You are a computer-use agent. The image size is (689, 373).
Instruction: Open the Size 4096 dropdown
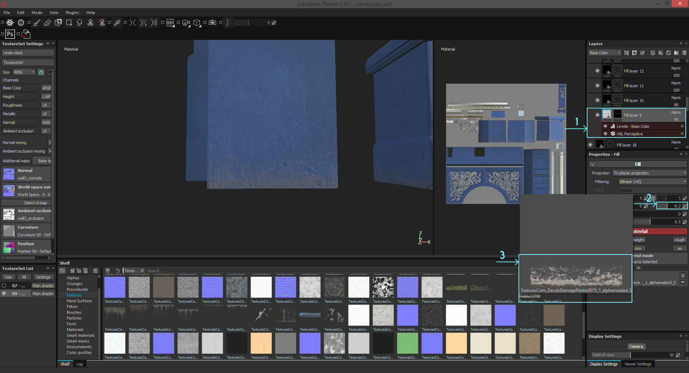[x=24, y=72]
